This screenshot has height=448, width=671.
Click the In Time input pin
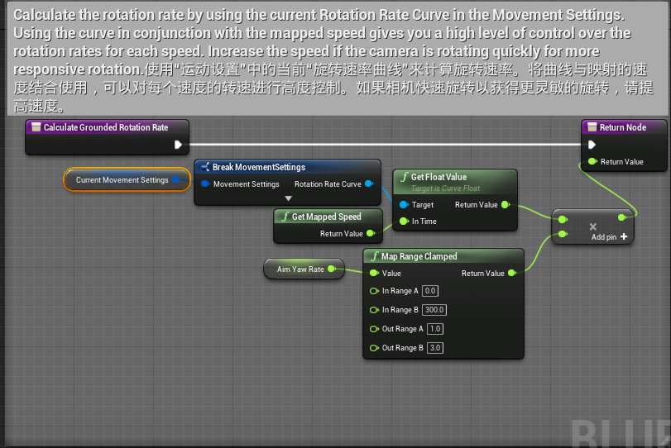(x=403, y=222)
